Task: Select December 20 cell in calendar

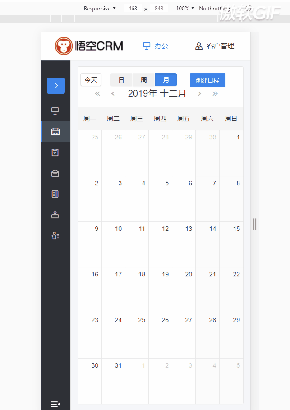Action: click(x=184, y=290)
